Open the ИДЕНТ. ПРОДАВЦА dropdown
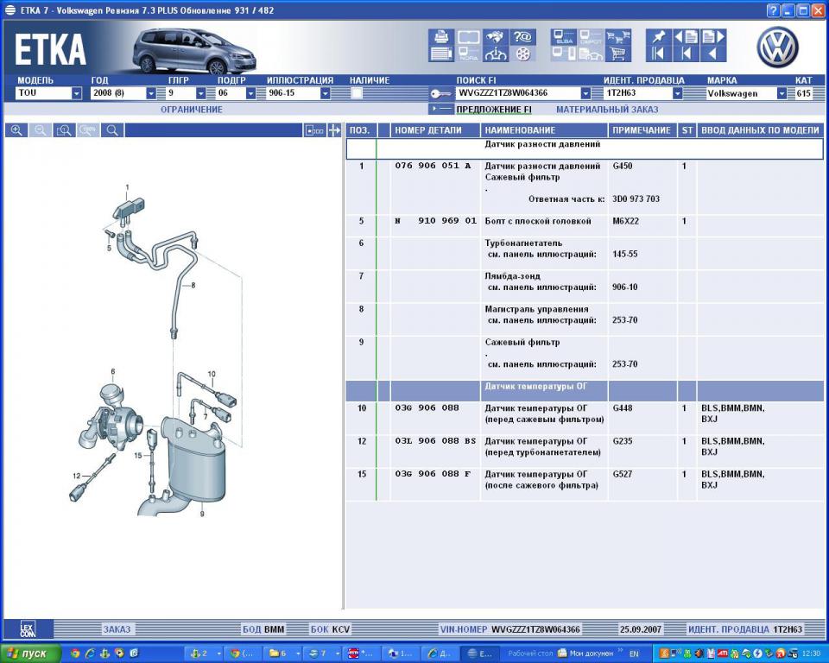This screenshot has width=829, height=663. click(x=677, y=93)
